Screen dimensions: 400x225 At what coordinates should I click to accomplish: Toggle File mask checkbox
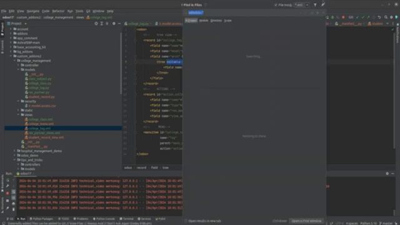click(276, 5)
